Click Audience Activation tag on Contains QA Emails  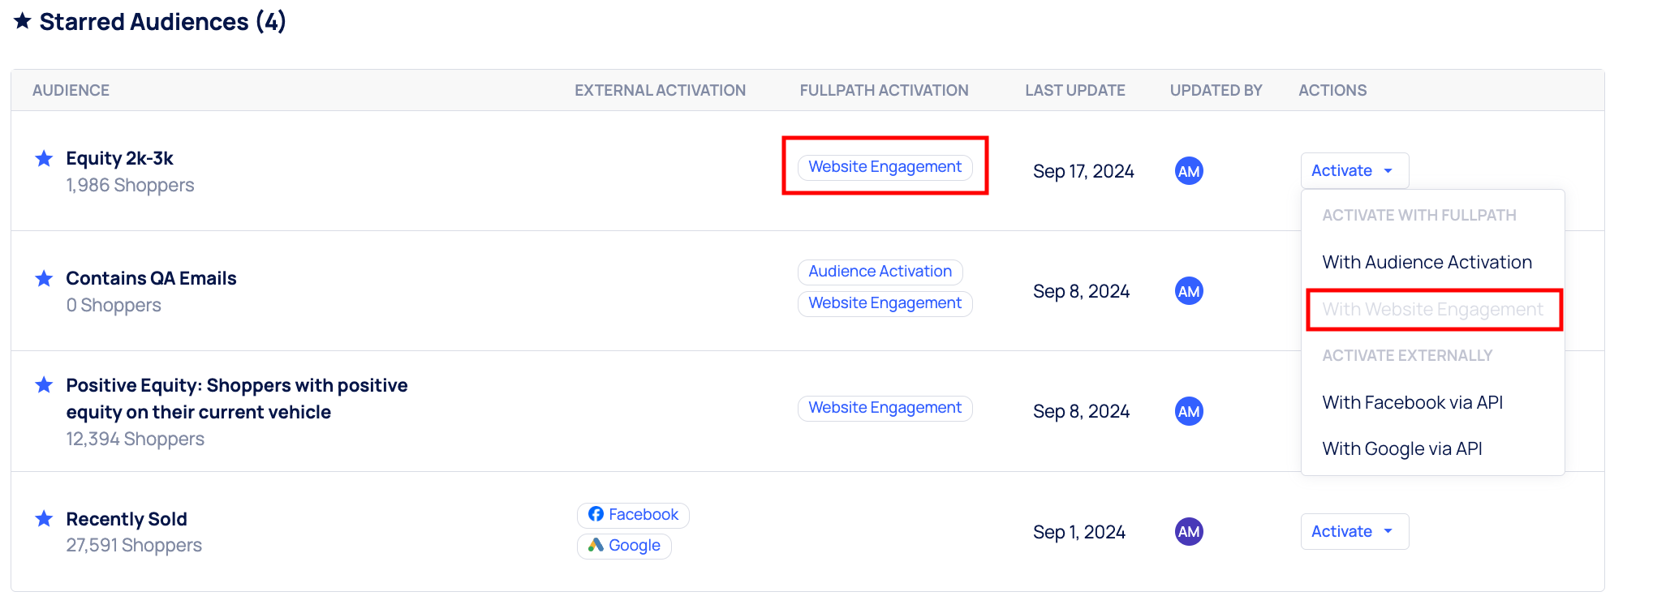pos(880,272)
